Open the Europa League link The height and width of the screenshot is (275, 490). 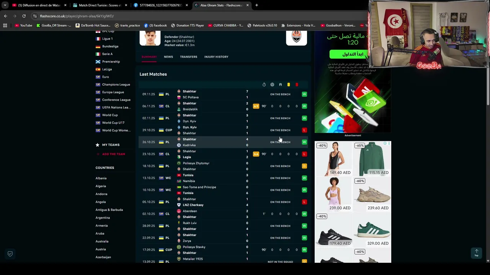click(x=113, y=92)
